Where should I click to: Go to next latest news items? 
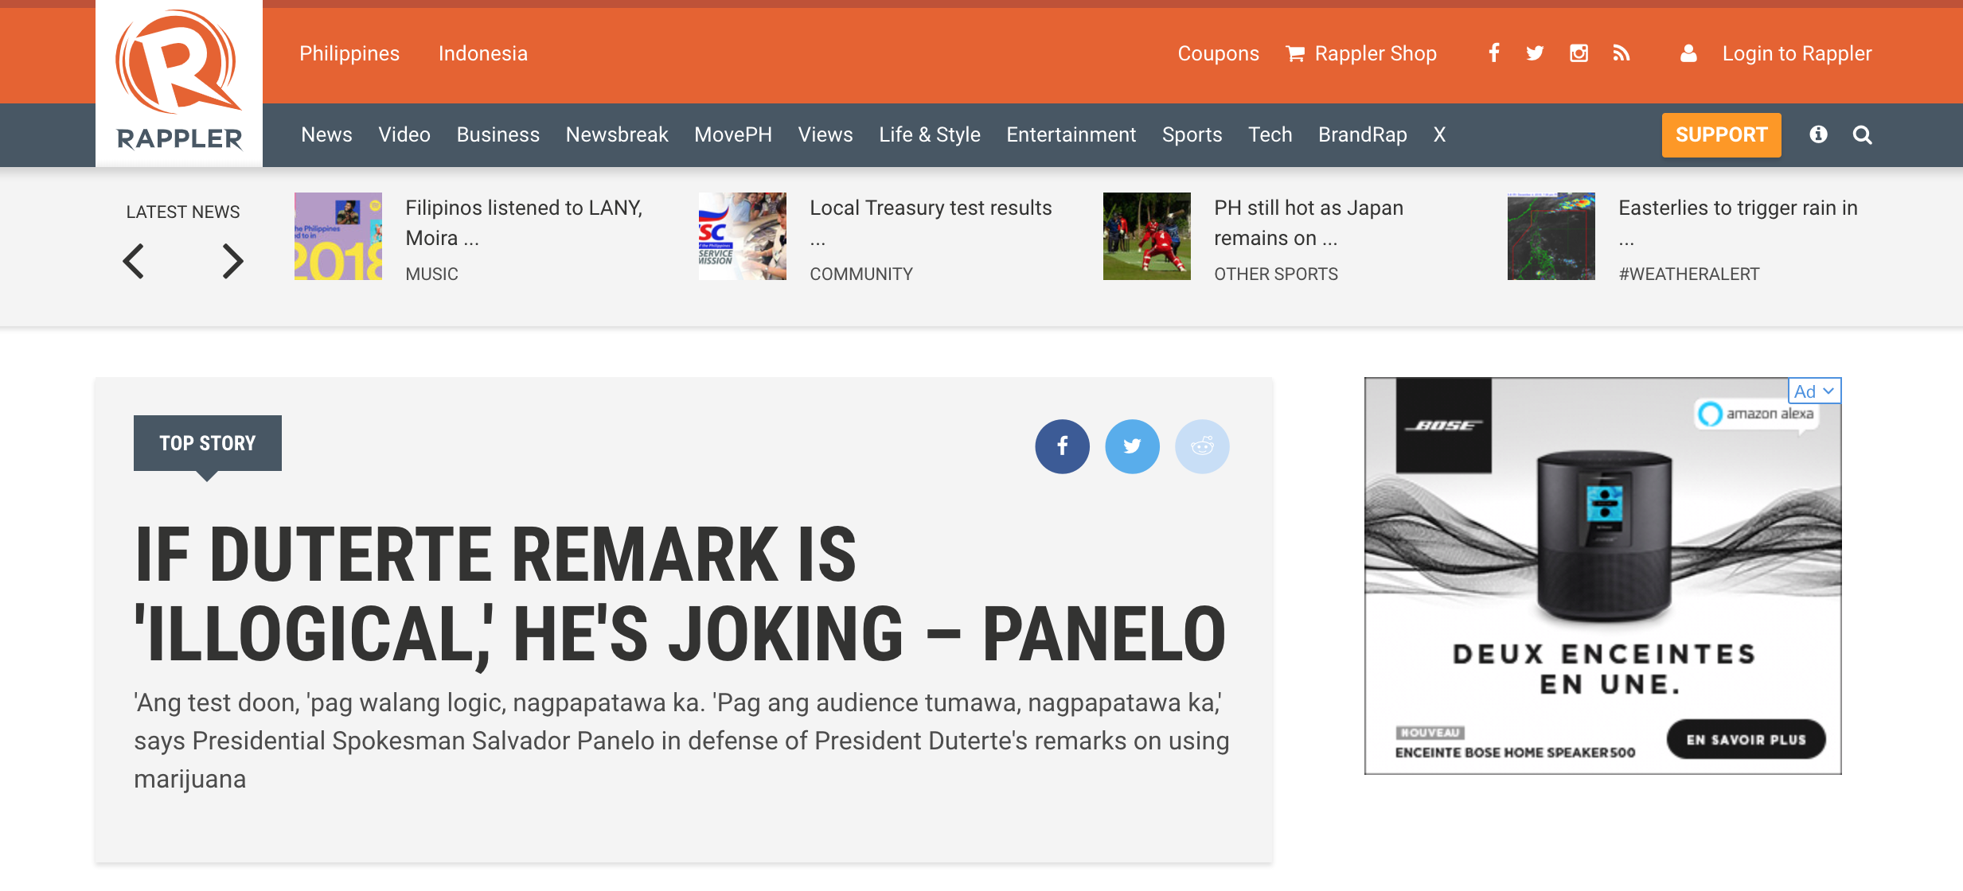tap(232, 261)
